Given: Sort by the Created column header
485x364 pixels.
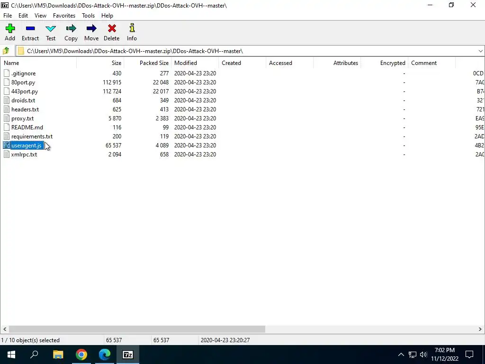Looking at the screenshot, I should (x=242, y=63).
